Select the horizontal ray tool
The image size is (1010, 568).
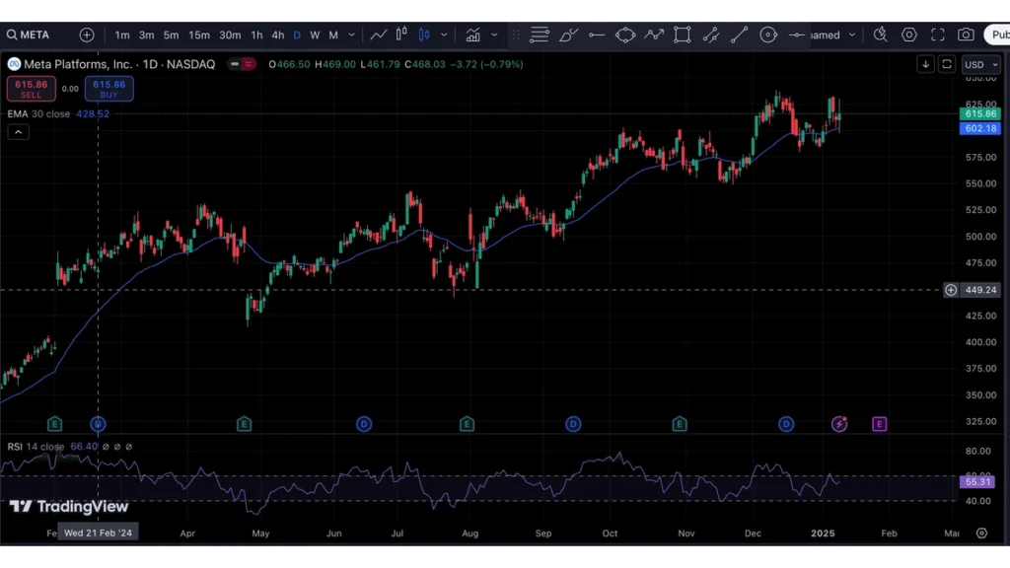[597, 35]
